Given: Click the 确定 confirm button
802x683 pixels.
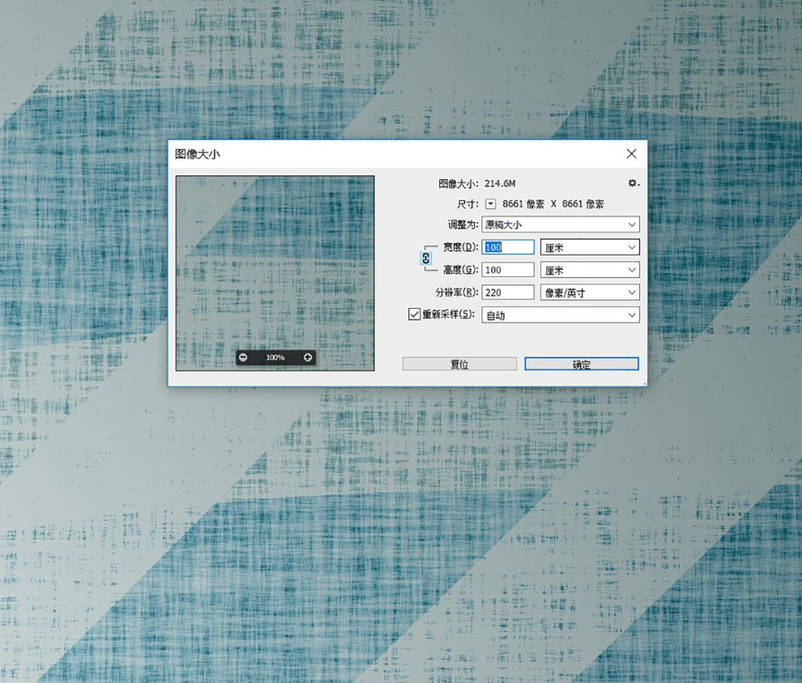Looking at the screenshot, I should click(582, 364).
